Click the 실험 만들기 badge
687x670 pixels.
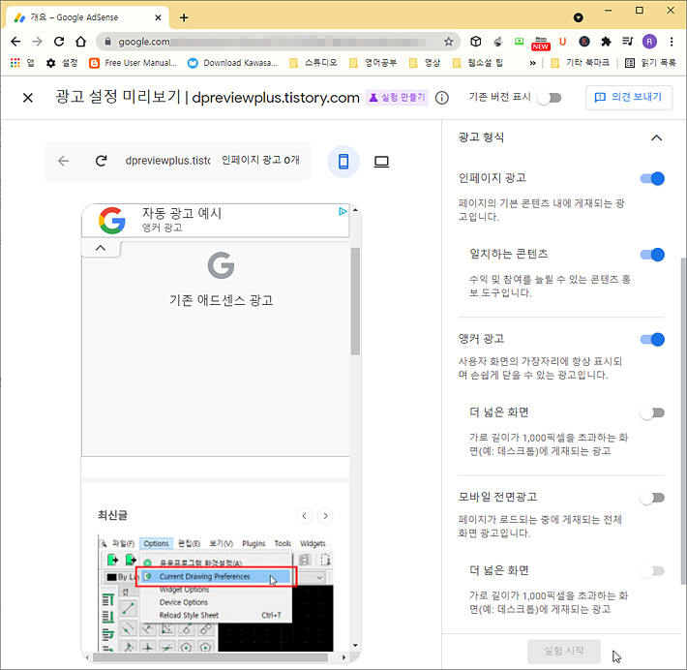coord(397,98)
